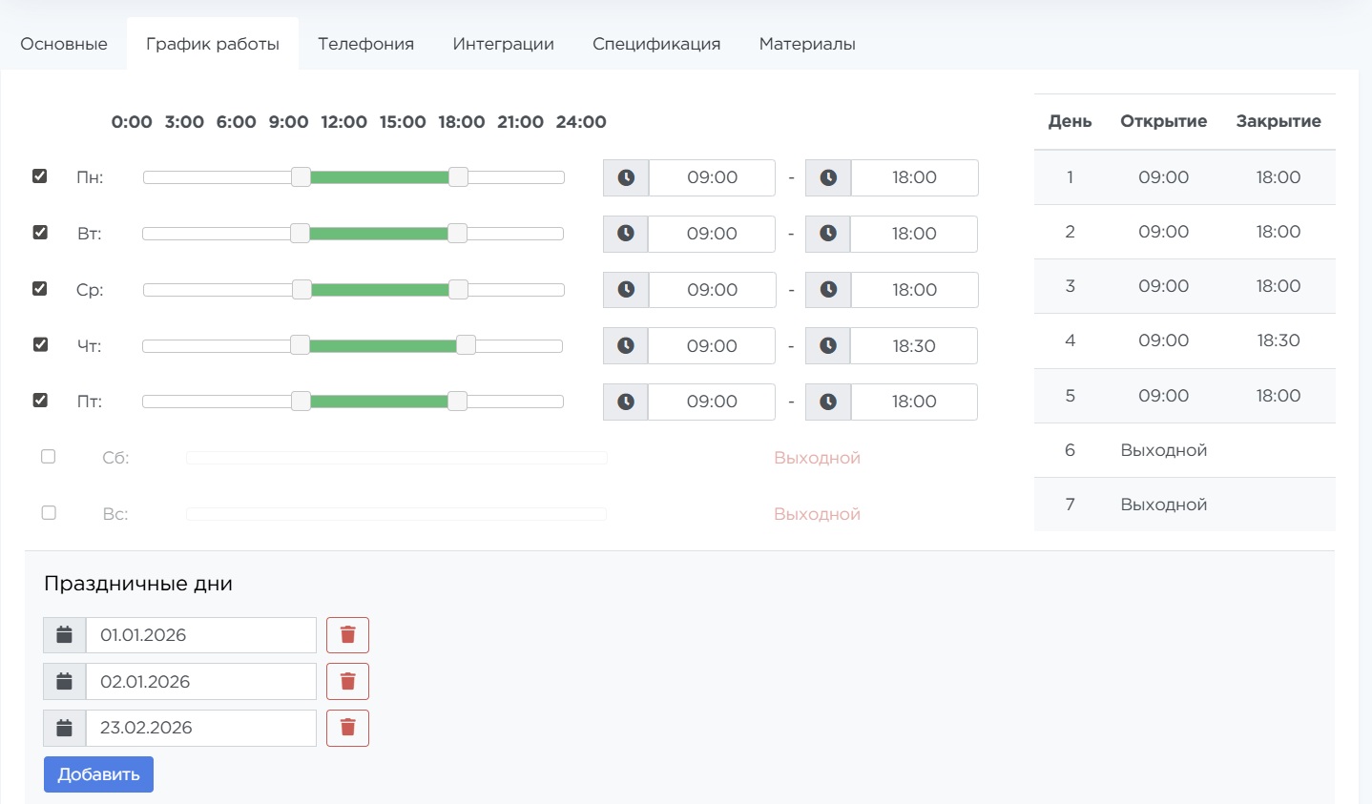Click the Tuesday opening time slider handle
Screen dimensions: 1372x804
300,234
